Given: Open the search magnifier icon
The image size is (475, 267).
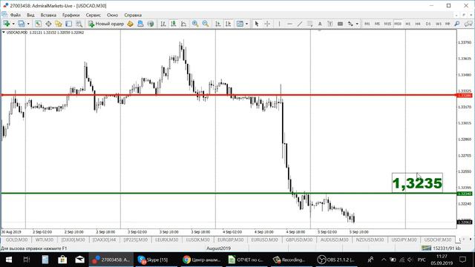Looking at the screenshot, I should 457,24.
